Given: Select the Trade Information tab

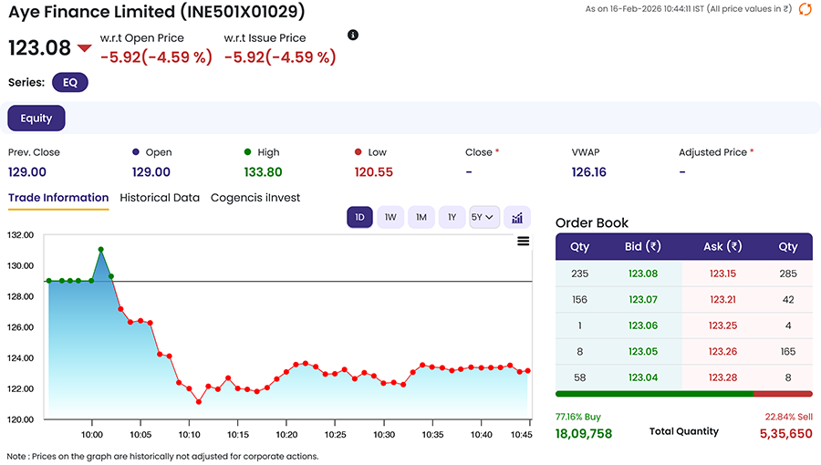Looking at the screenshot, I should (x=58, y=198).
